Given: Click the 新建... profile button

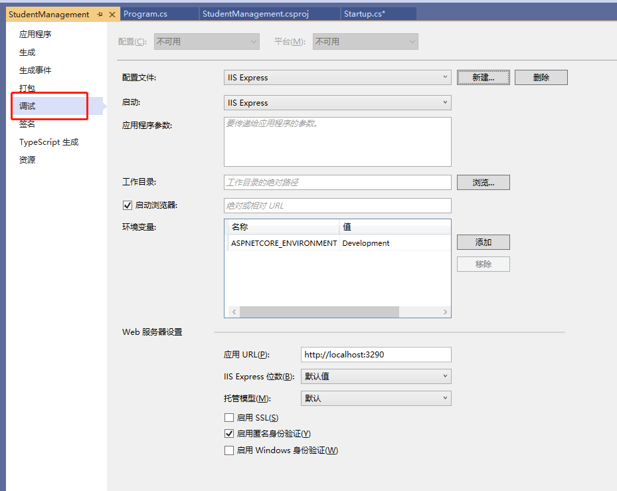Looking at the screenshot, I should (484, 78).
